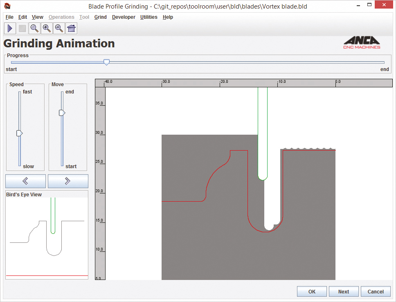Click the zoom in magnifier icon
This screenshot has height=302, width=396.
point(47,28)
